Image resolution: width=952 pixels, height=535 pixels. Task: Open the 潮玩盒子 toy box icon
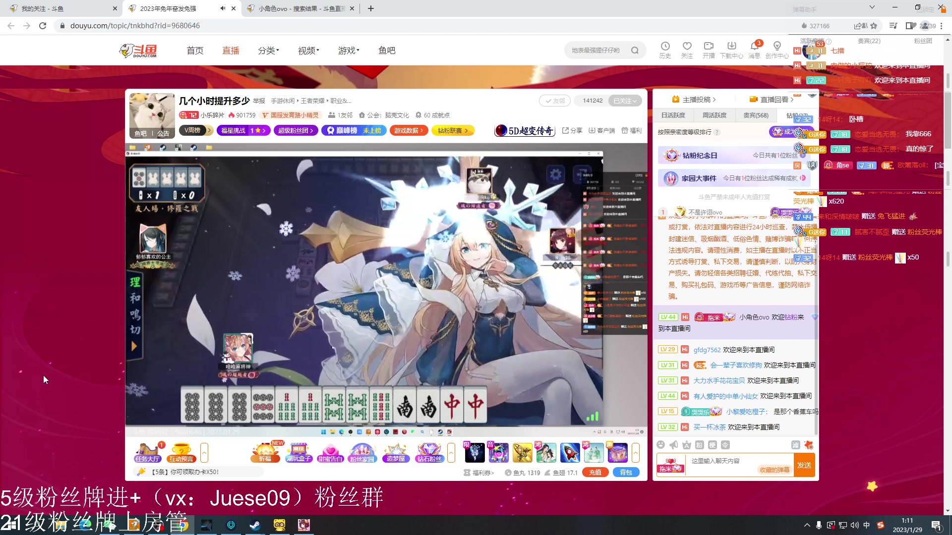click(x=298, y=453)
